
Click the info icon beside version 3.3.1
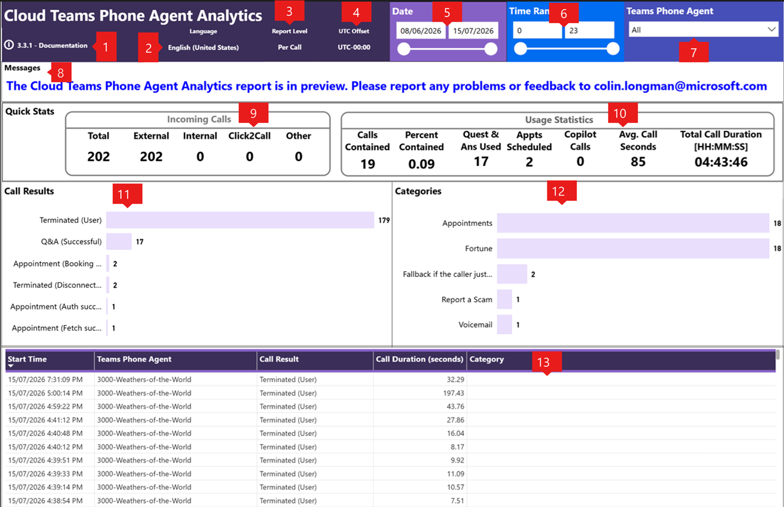9,45
